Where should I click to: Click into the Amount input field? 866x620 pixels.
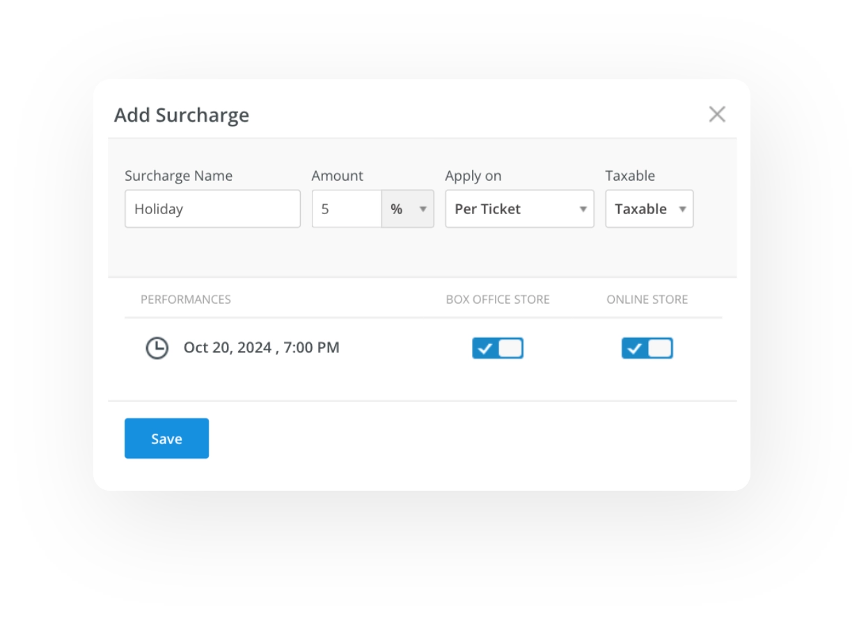[x=346, y=209]
